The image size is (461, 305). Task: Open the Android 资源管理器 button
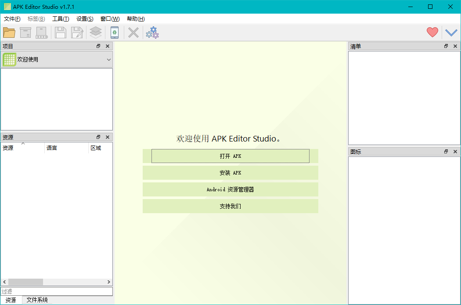click(x=230, y=189)
